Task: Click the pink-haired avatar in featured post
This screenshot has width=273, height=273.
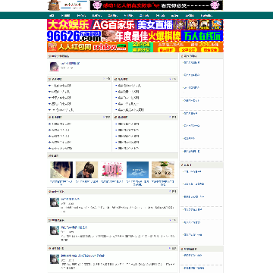Action: coord(54,67)
